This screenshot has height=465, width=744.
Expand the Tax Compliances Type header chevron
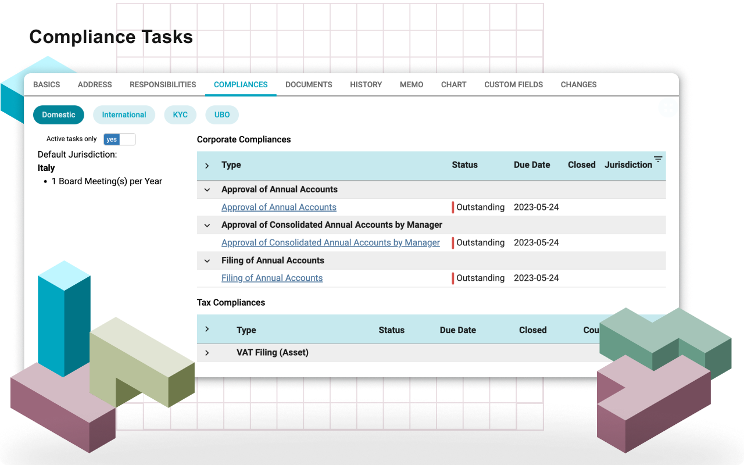tap(207, 330)
